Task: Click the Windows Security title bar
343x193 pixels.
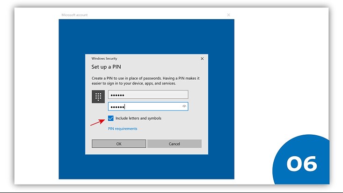Action: (140, 59)
